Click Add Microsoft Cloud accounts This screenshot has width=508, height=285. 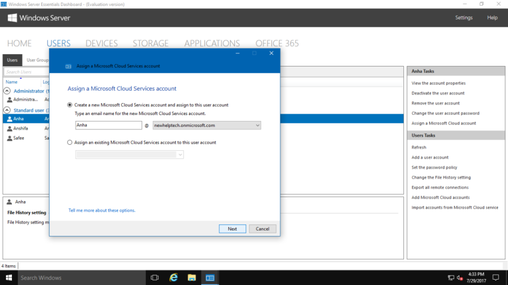click(441, 198)
